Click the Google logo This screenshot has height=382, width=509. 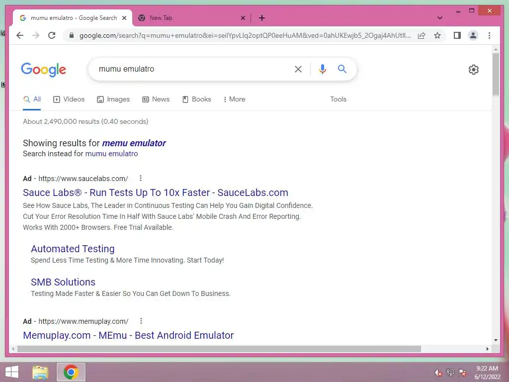tap(44, 69)
